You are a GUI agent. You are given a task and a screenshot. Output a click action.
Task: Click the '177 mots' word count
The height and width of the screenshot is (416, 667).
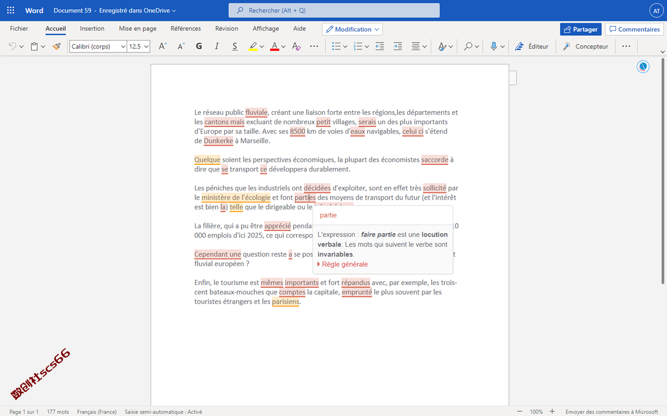point(58,412)
